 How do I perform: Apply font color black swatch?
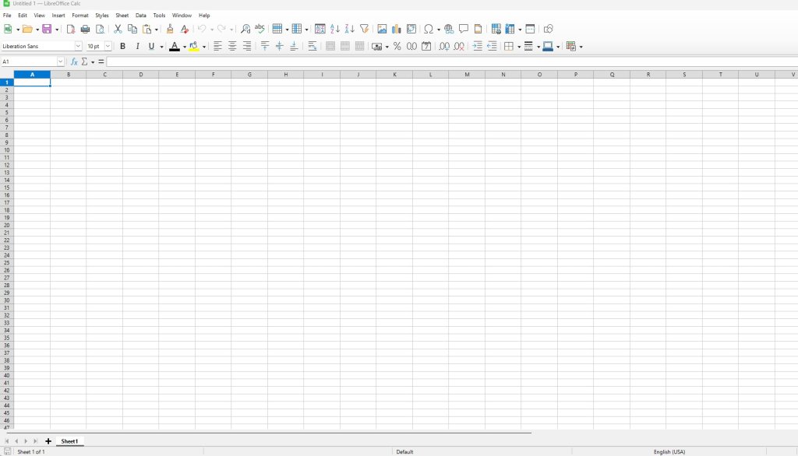[x=175, y=46]
